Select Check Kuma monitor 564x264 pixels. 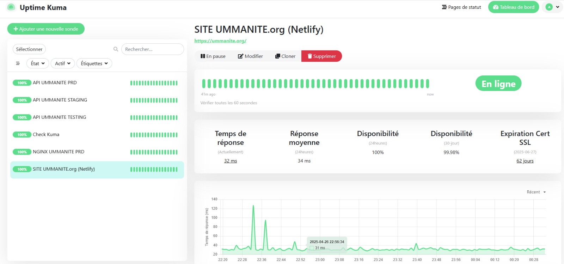[97, 135]
